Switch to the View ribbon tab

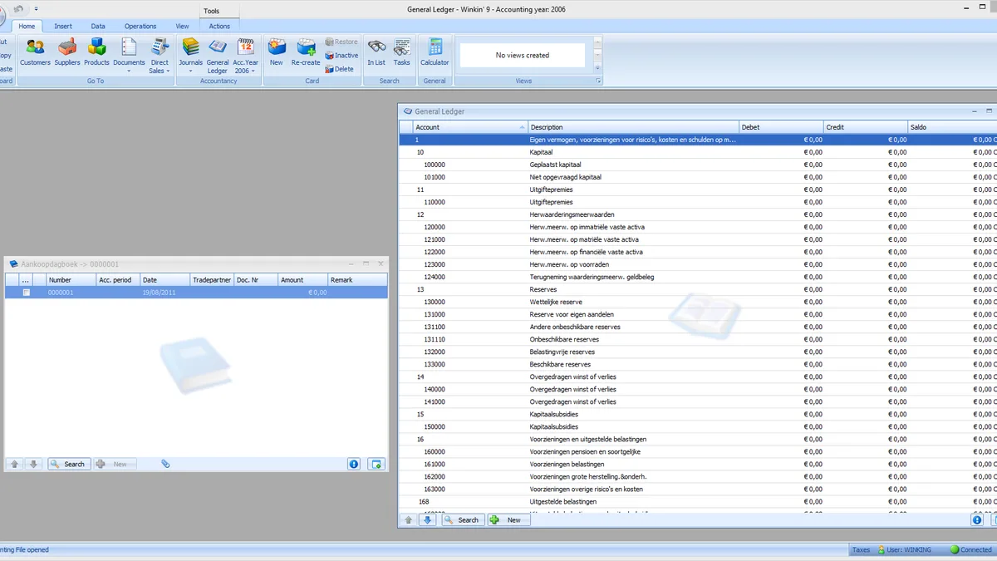click(182, 26)
